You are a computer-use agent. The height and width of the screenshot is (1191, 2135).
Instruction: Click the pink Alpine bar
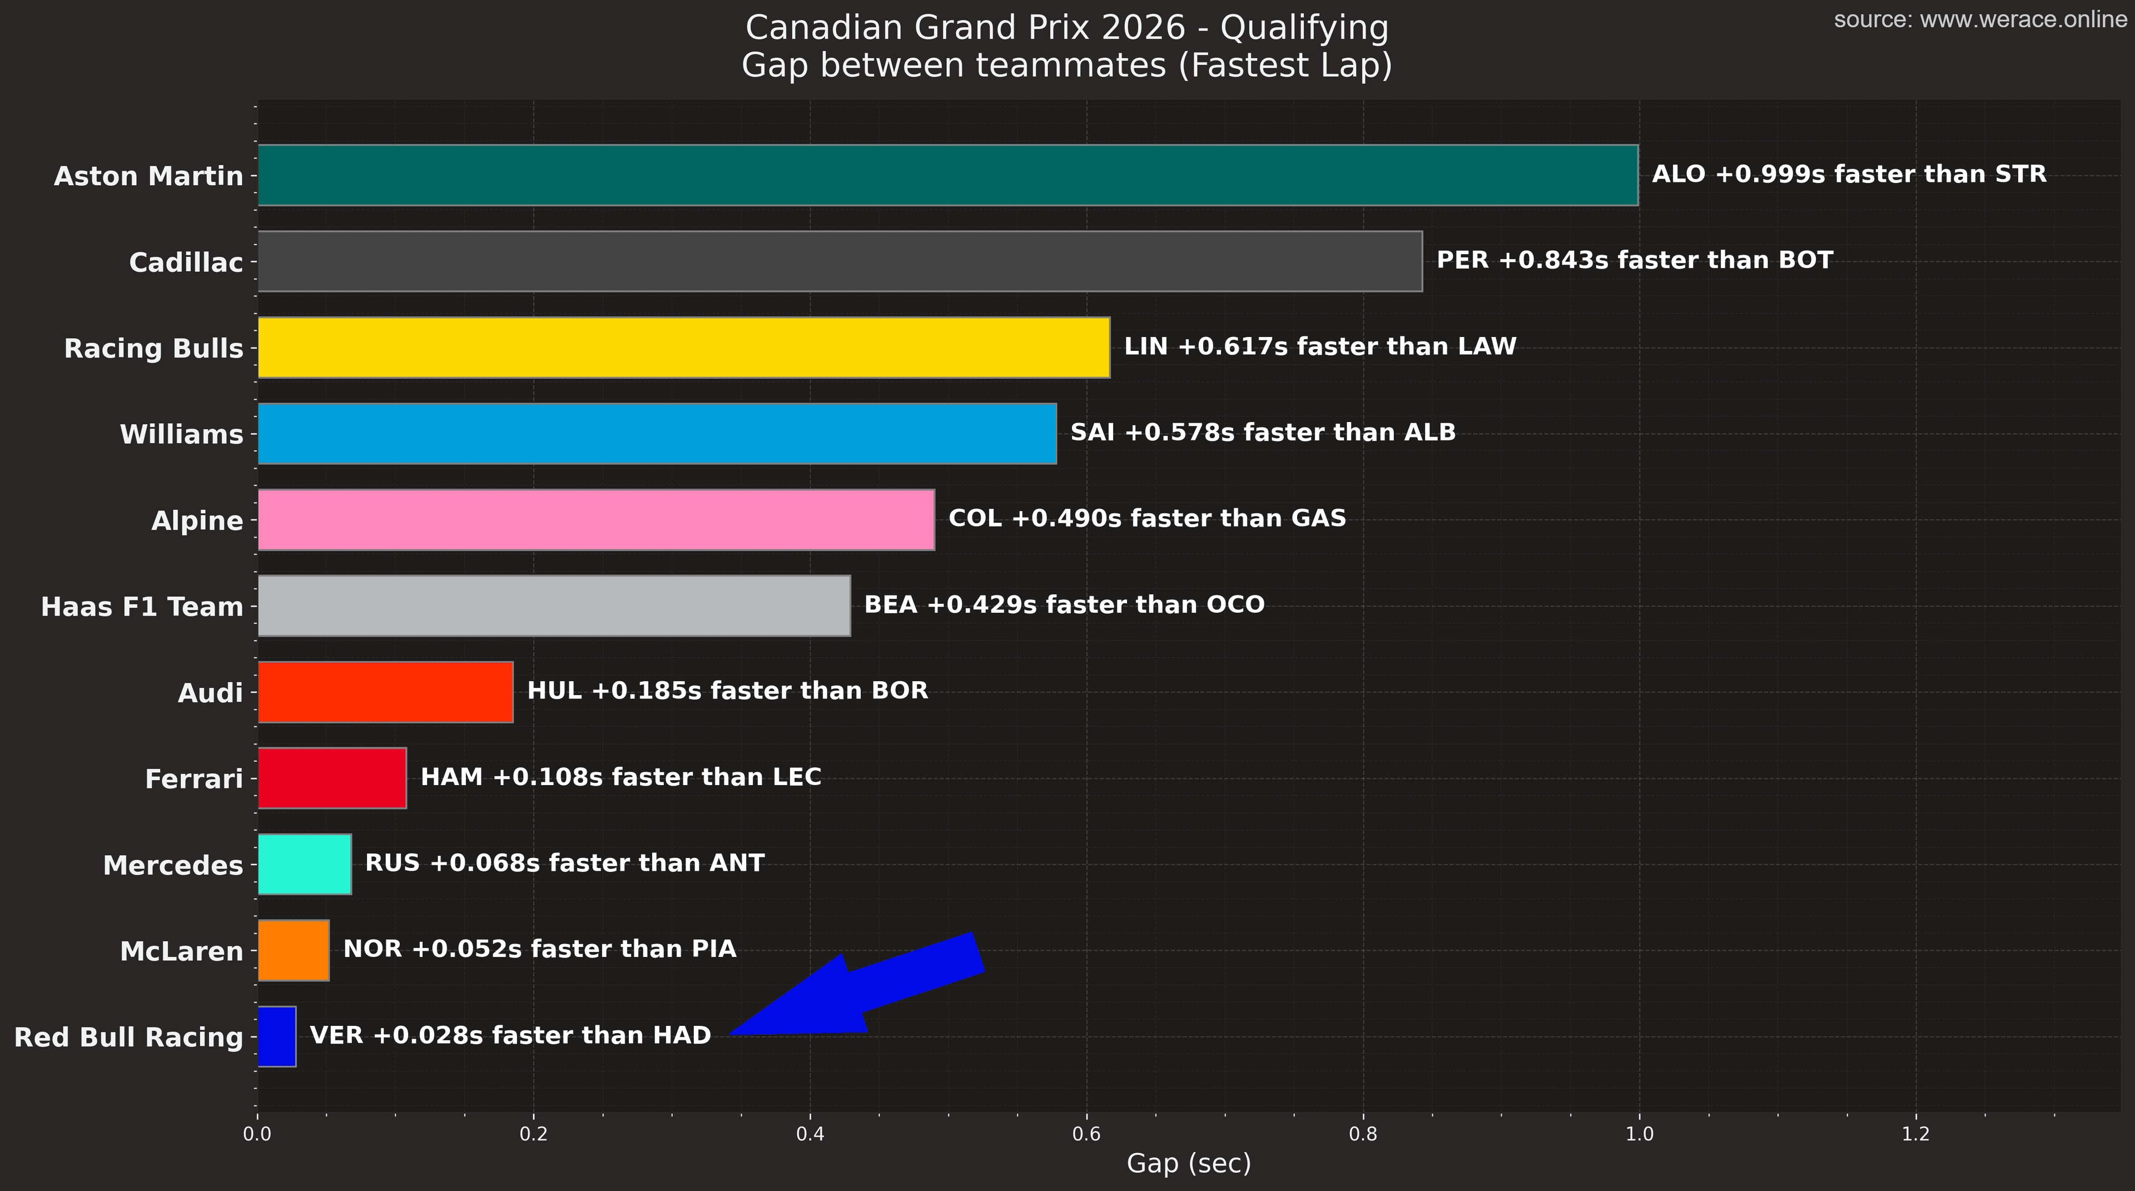[x=596, y=520]
